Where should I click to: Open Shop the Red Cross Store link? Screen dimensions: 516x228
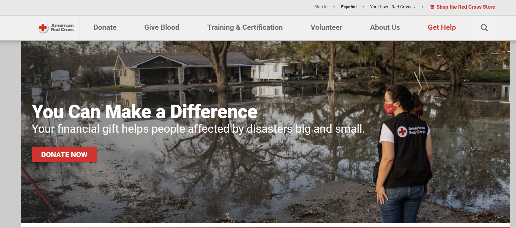[x=466, y=7]
